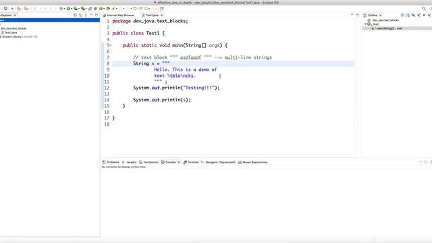The image size is (432, 243).
Task: Minimize the Package Explorer panel
Action: click(91, 14)
